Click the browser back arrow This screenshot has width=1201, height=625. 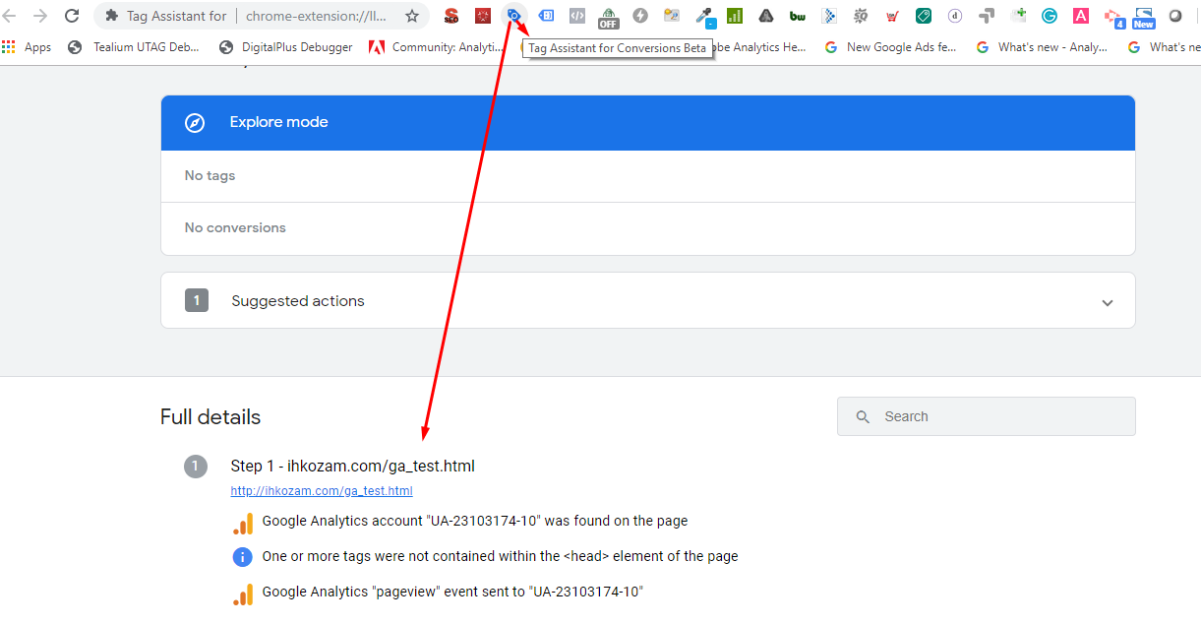9,16
